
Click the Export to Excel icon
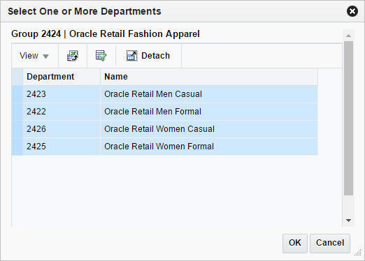click(73, 56)
